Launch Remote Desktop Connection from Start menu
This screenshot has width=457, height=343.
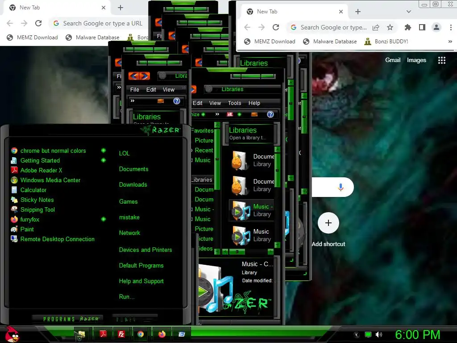(x=53, y=239)
